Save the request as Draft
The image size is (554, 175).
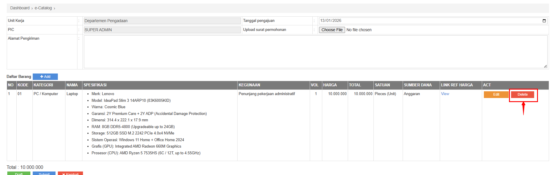19,174
